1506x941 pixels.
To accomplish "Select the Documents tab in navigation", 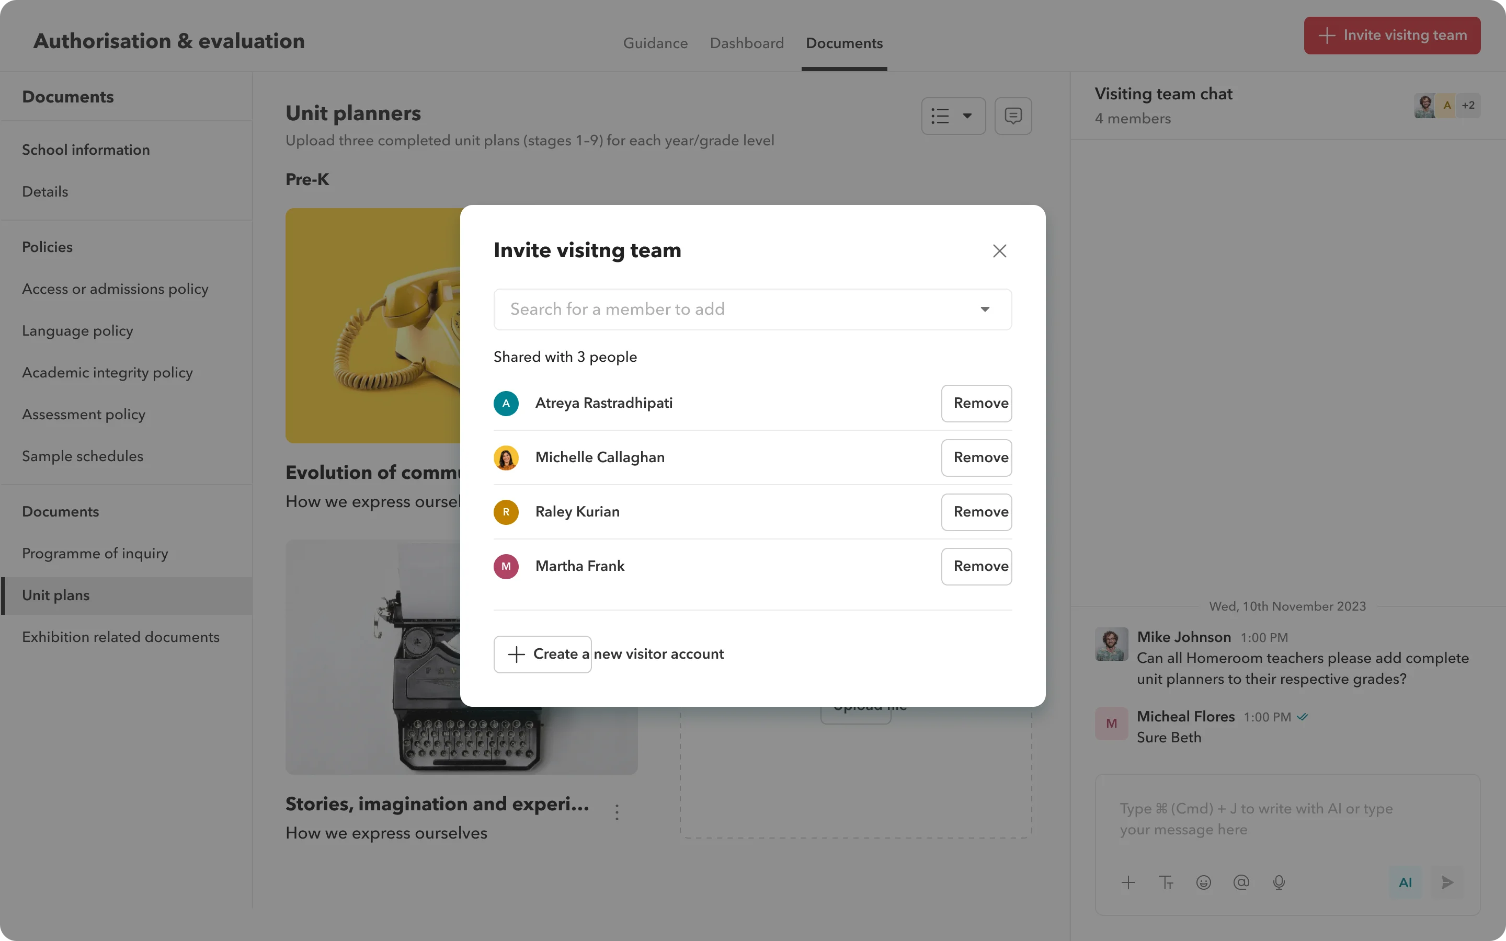I will tap(845, 43).
